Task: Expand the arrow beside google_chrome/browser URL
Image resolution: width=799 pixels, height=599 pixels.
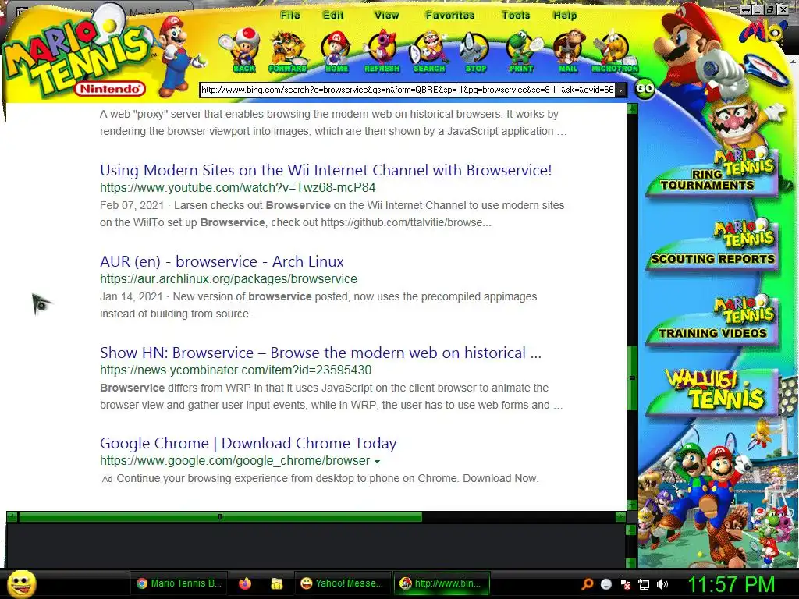Action: point(377,462)
